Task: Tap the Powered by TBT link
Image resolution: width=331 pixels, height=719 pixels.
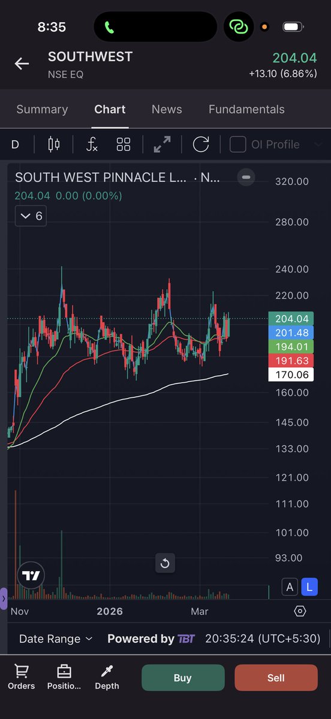Action: [151, 639]
